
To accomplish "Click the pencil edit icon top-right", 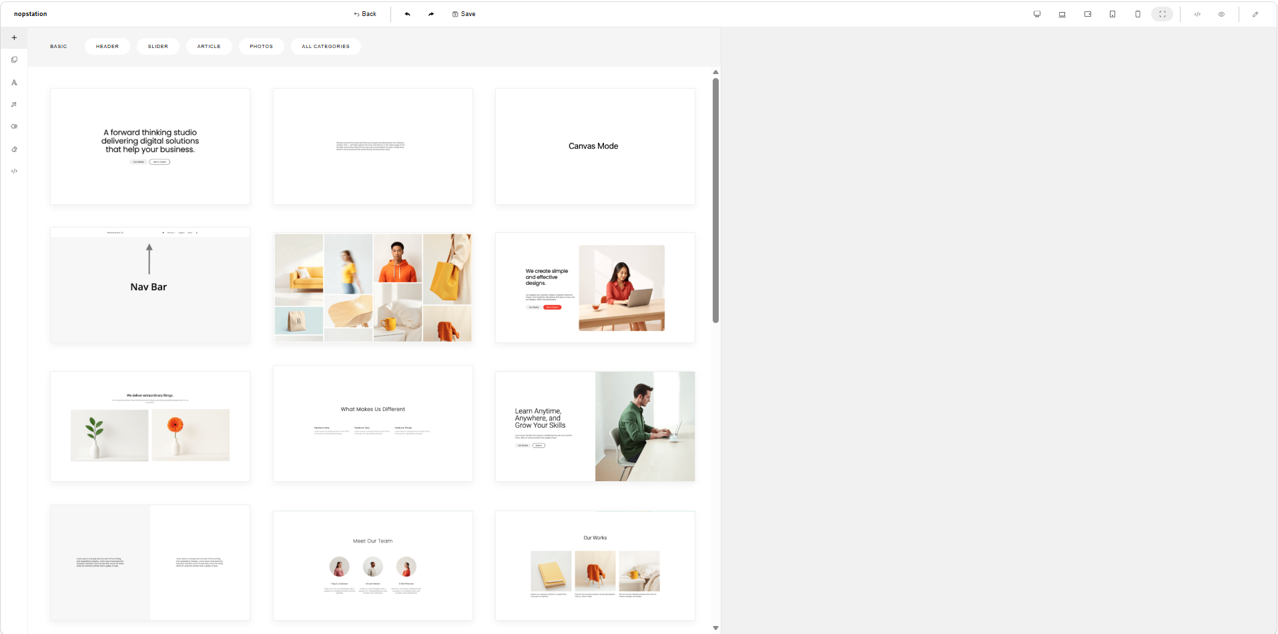I will 1255,14.
